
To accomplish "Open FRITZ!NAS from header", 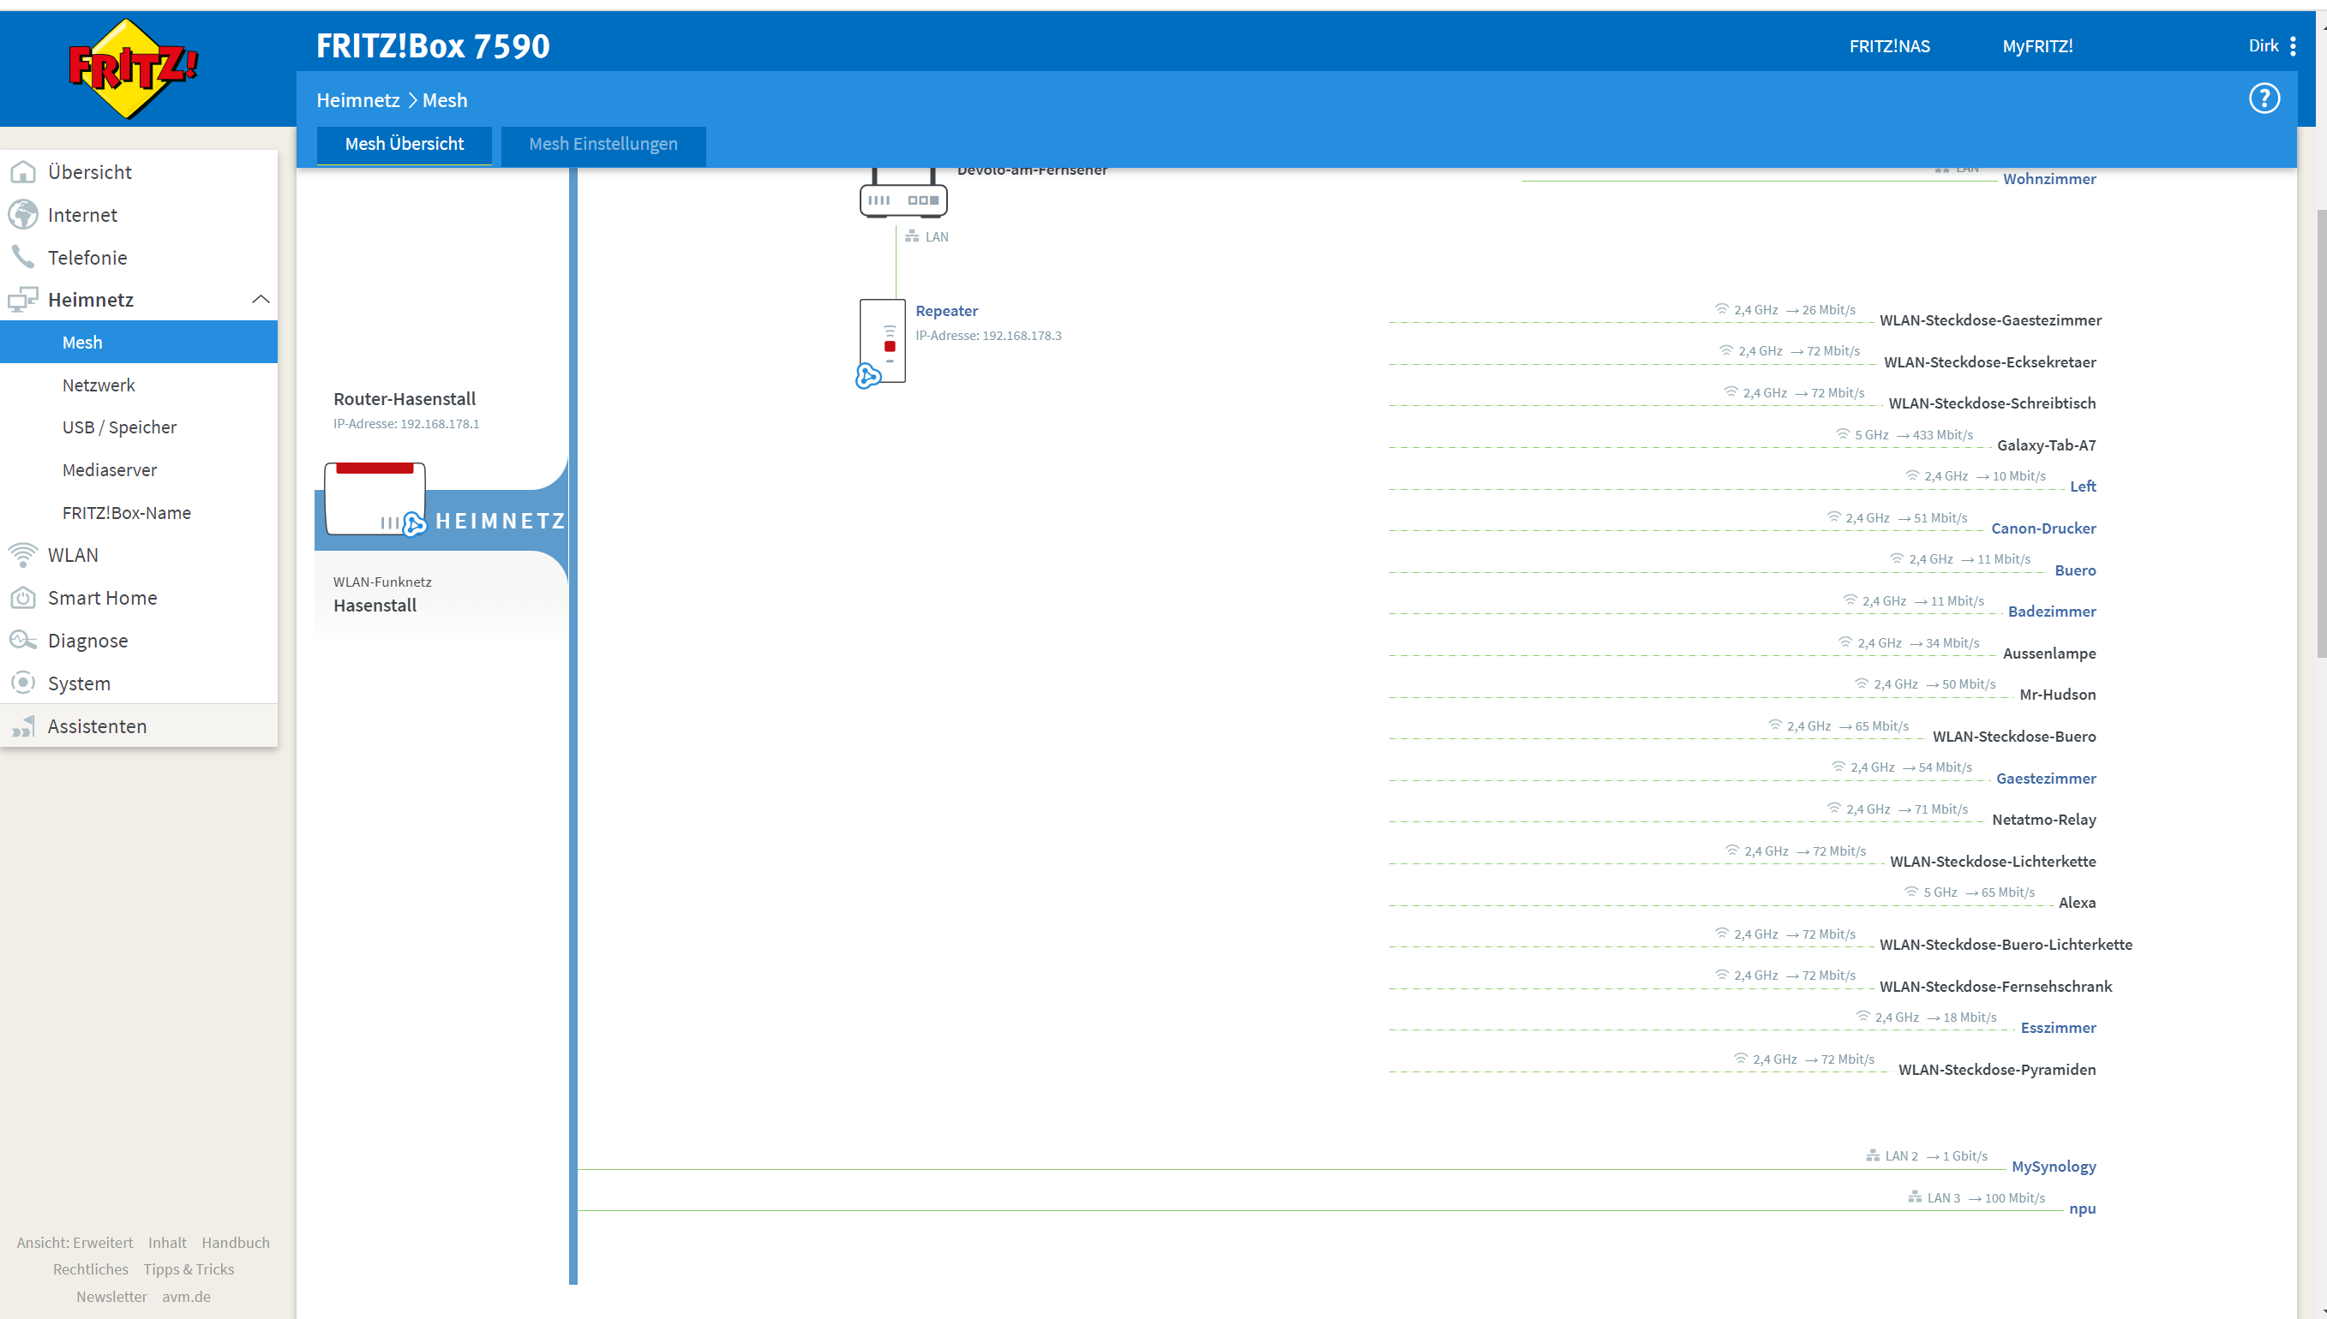I will [x=1889, y=46].
